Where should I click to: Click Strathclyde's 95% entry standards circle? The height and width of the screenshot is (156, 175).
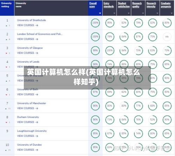110,23
